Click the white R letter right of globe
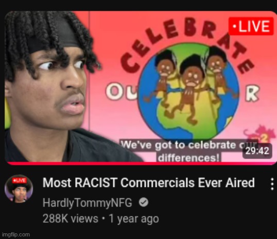Viewport: 277px width, 239px height. (x=252, y=93)
